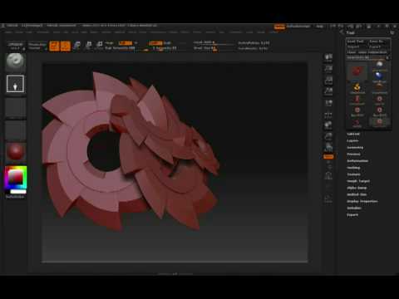This screenshot has width=399, height=299.
Task: Open the Transform menu
Action: (236, 32)
